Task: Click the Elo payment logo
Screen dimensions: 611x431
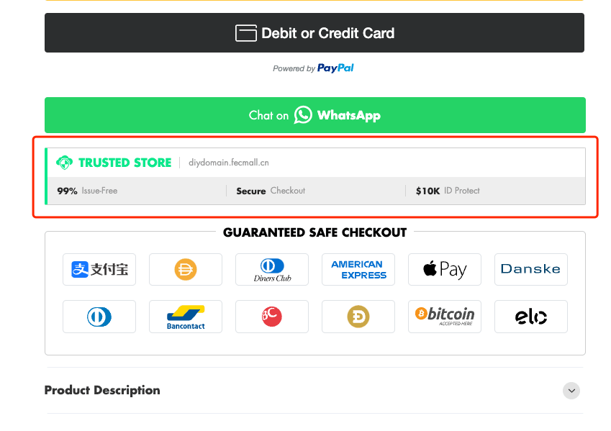Action: click(x=530, y=317)
